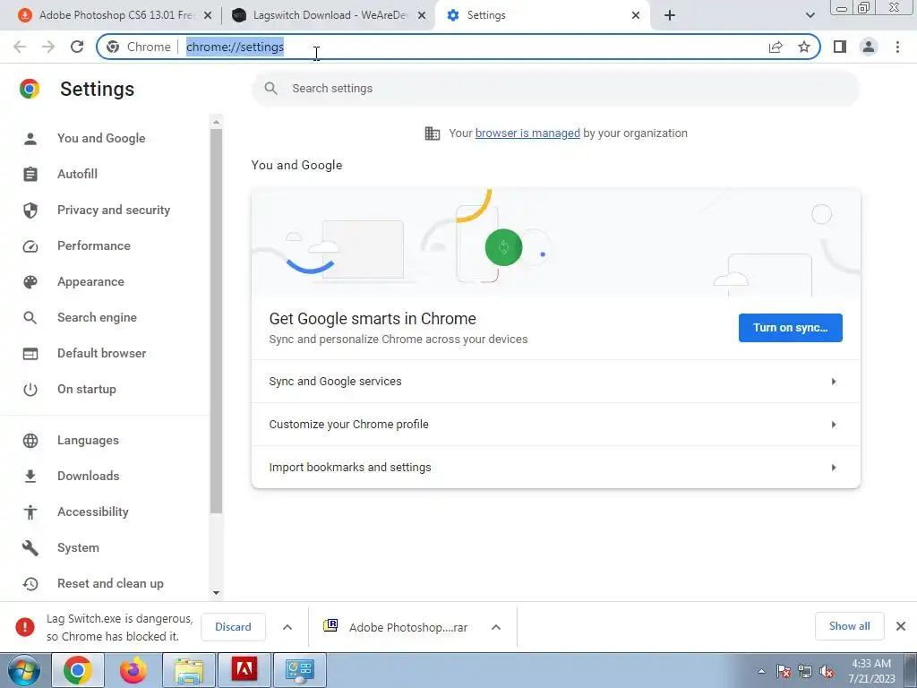Screen dimensions: 917x688
Task: Click the forward navigation arrow
Action: [x=48, y=47]
